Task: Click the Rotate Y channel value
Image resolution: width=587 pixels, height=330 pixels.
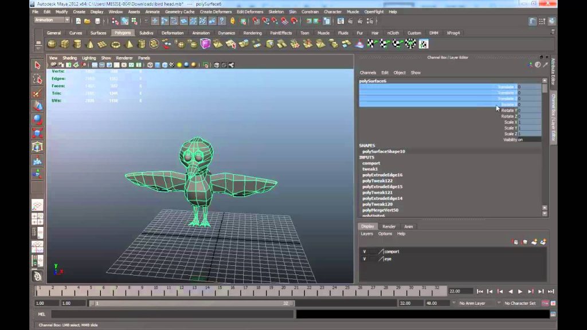Action: (x=529, y=111)
